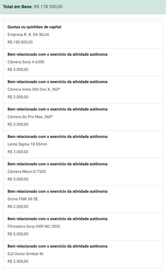The image size is (166, 270).
Task: Click the "Total em Bens" label
Action: (18, 7)
